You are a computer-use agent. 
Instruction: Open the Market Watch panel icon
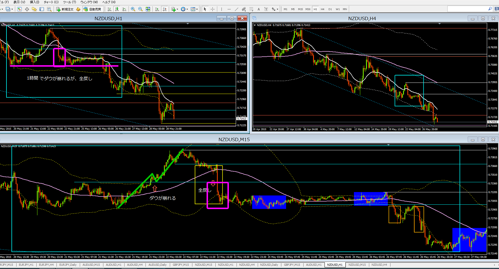[x=19, y=9]
